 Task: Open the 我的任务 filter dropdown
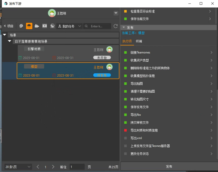pos(69,26)
